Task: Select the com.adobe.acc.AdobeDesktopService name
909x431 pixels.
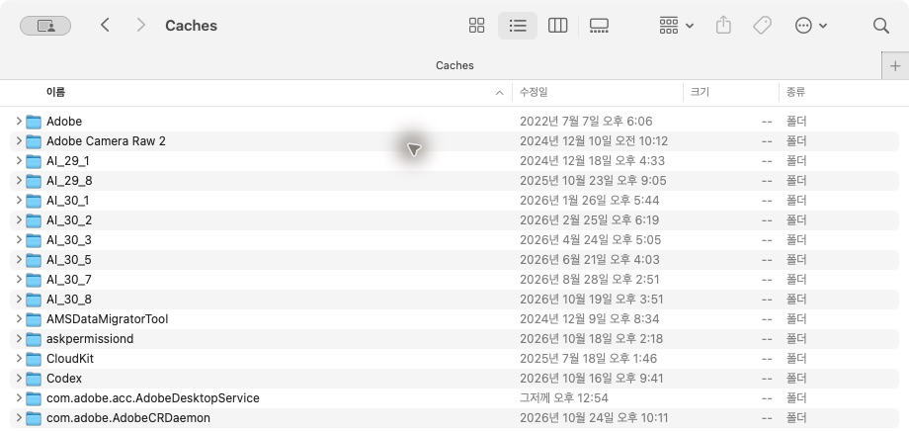Action: coord(153,398)
